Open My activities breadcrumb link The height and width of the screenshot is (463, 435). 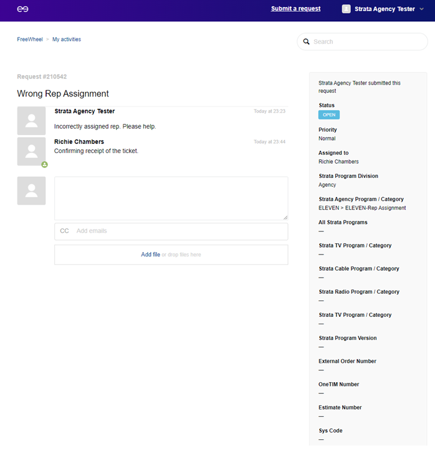(x=67, y=39)
